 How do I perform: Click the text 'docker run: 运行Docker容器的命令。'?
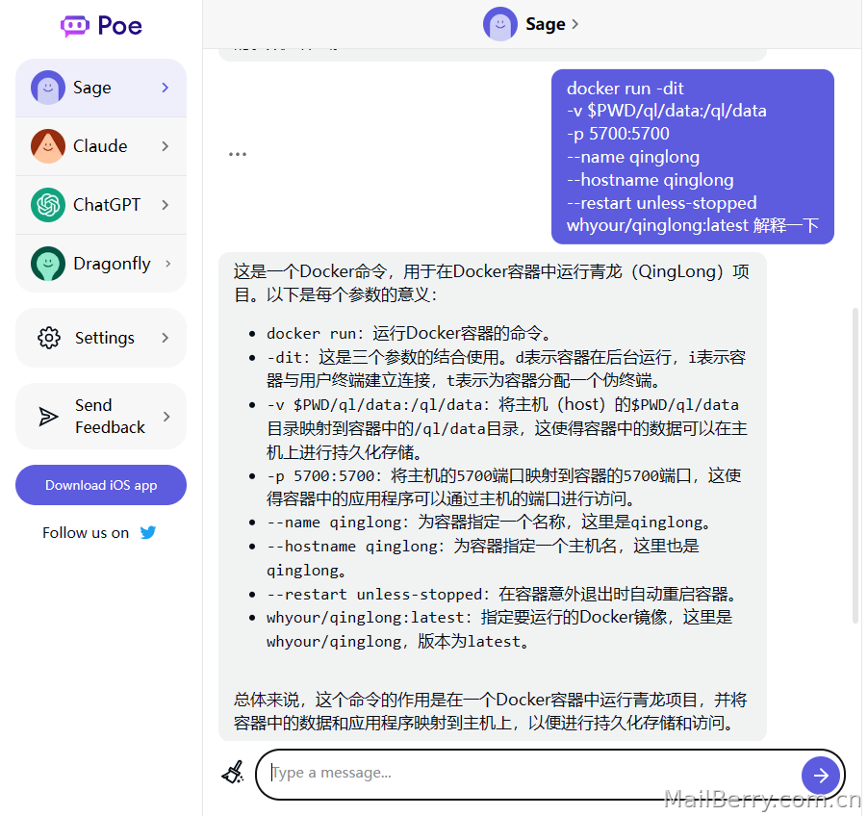[x=410, y=333]
